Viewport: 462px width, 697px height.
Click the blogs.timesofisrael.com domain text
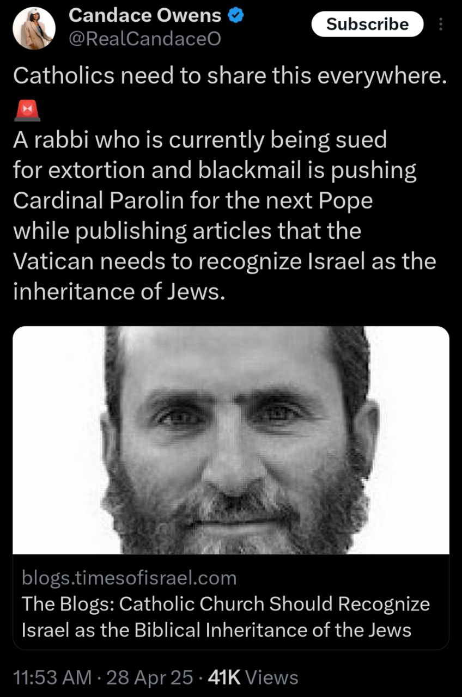pos(129,578)
